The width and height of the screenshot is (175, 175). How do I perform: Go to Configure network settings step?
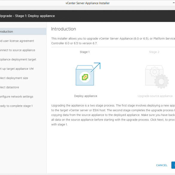click(x=16, y=97)
